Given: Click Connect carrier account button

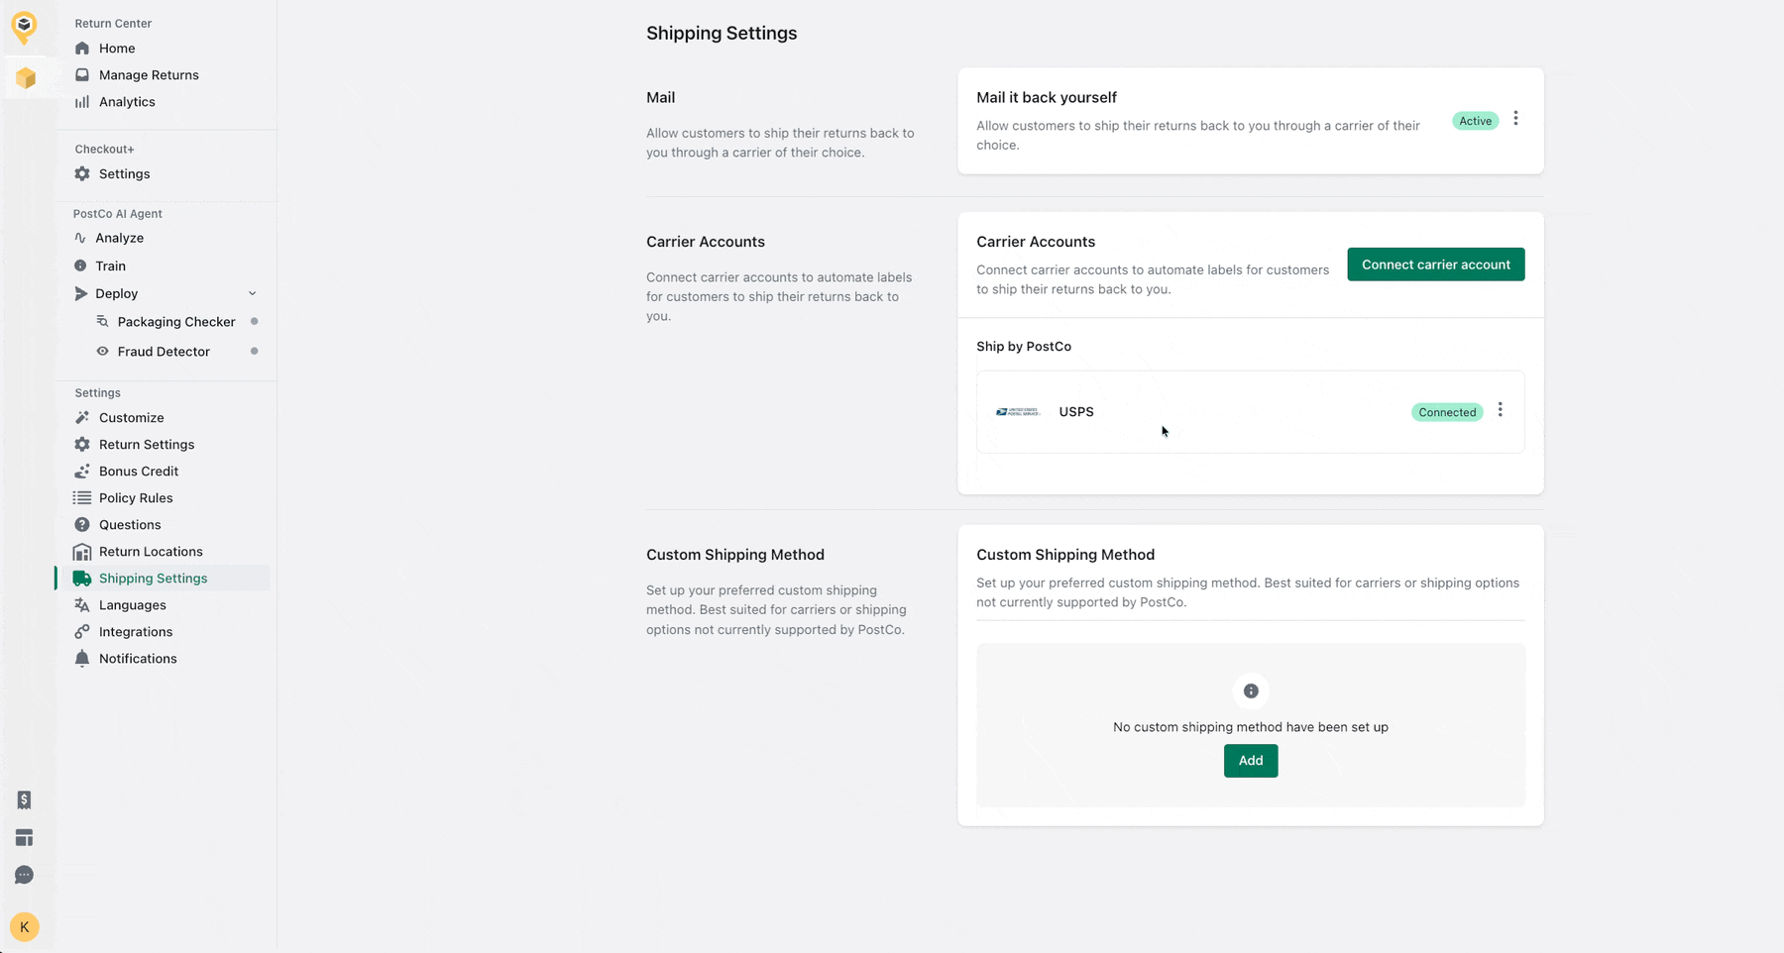Looking at the screenshot, I should (1435, 265).
